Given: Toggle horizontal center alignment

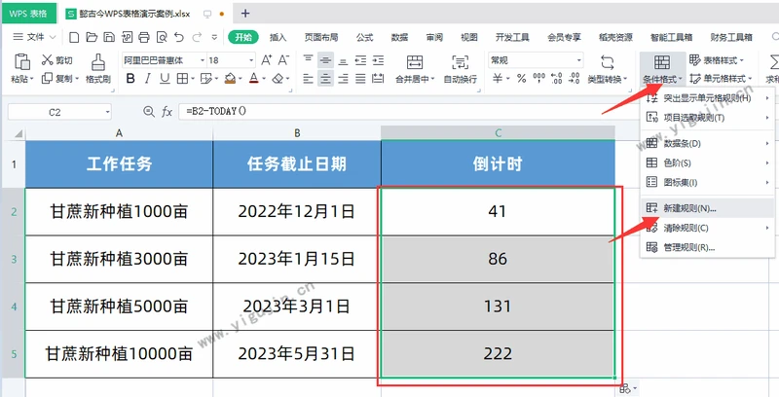Looking at the screenshot, I should coord(325,79).
